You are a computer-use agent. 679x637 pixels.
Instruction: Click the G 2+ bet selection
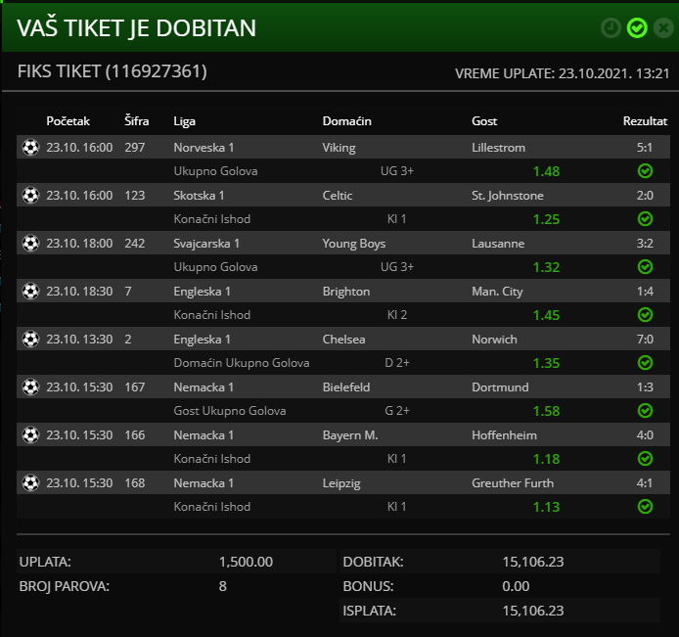click(x=396, y=411)
